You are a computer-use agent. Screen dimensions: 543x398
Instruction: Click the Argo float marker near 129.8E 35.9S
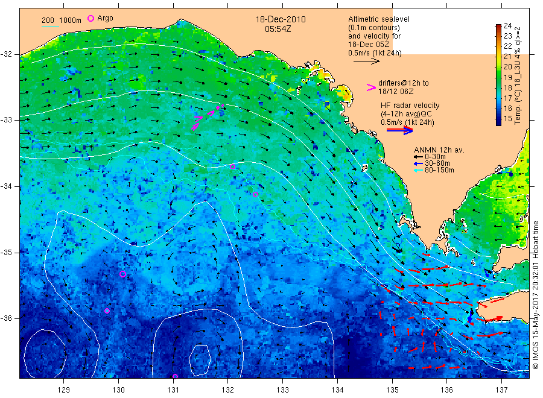107,311
